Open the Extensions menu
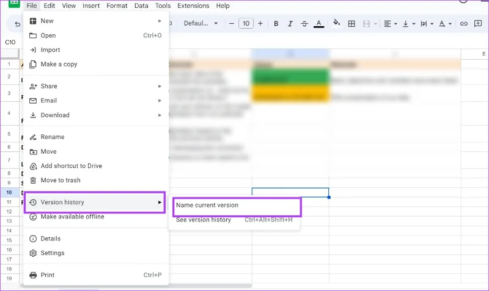The height and width of the screenshot is (291, 489). tap(193, 5)
